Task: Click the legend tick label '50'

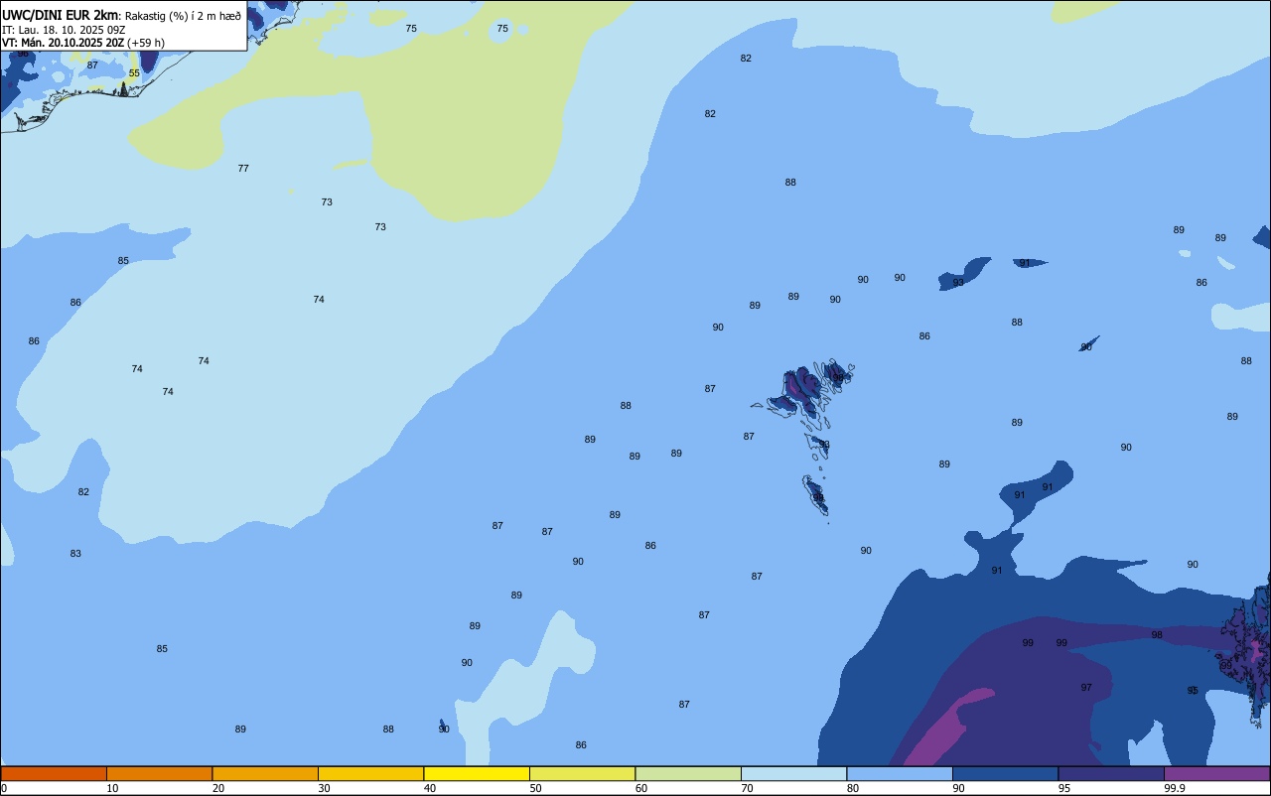Action: click(535, 788)
